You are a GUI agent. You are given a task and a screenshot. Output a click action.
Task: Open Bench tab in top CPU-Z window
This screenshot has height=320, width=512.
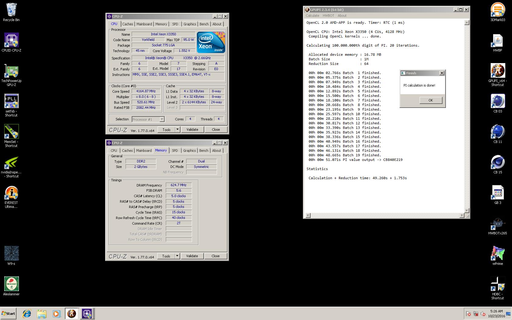tap(204, 24)
